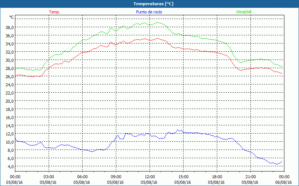Click the blue dew point minimum near 23:20
This screenshot has height=186, width=299.
[277, 164]
